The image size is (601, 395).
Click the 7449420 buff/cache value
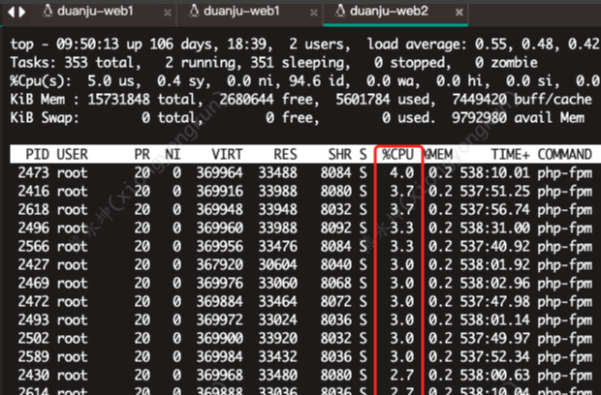tap(479, 100)
